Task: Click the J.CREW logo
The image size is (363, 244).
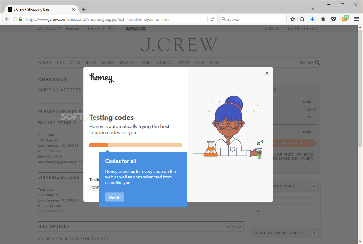Action: pos(179,45)
